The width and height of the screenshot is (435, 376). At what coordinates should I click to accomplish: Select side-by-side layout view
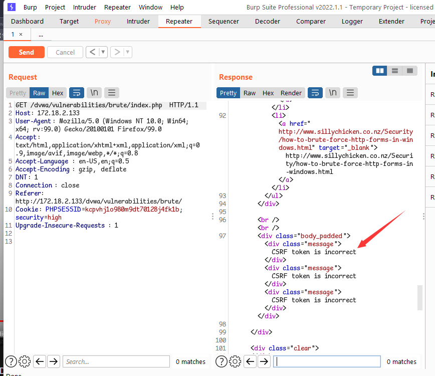[x=379, y=71]
